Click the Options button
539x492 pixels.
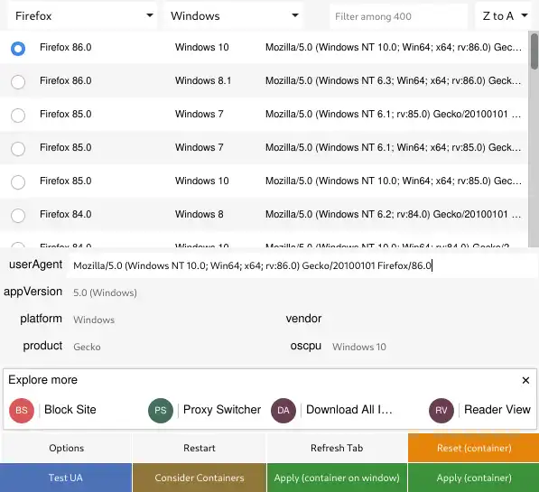[x=66, y=448]
